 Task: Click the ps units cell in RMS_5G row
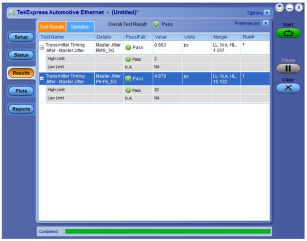coord(196,48)
